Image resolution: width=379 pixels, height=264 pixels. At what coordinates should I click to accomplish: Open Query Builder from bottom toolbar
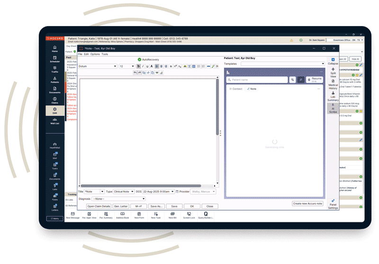[x=206, y=215]
